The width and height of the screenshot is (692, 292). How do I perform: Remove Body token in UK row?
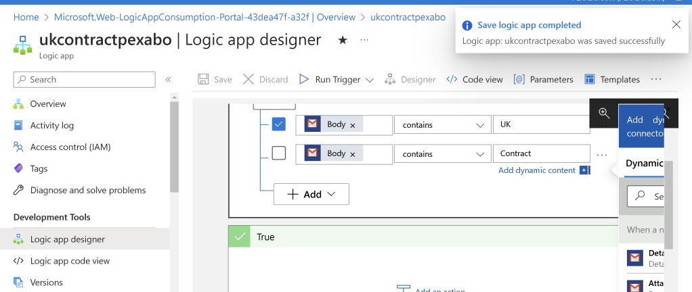click(353, 126)
